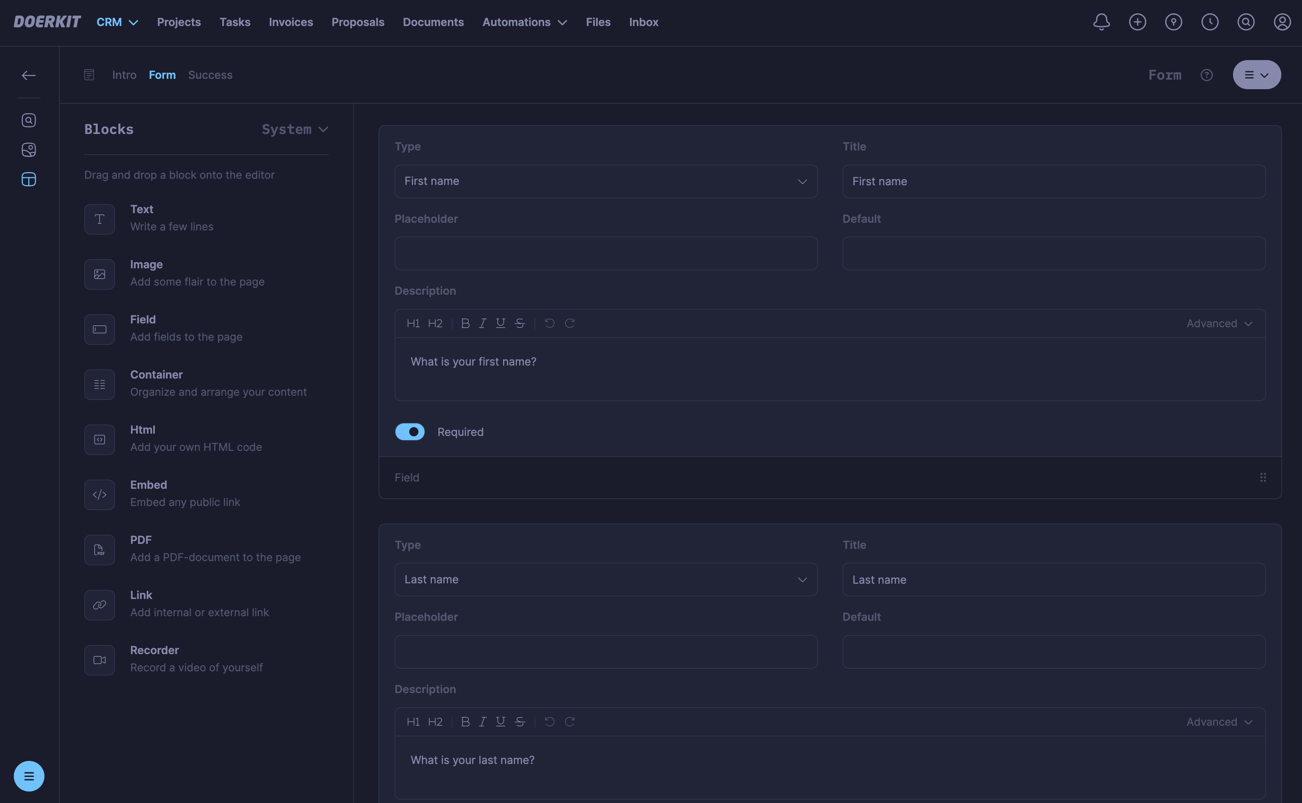
Task: Toggle bold in the description toolbar
Action: coord(465,323)
